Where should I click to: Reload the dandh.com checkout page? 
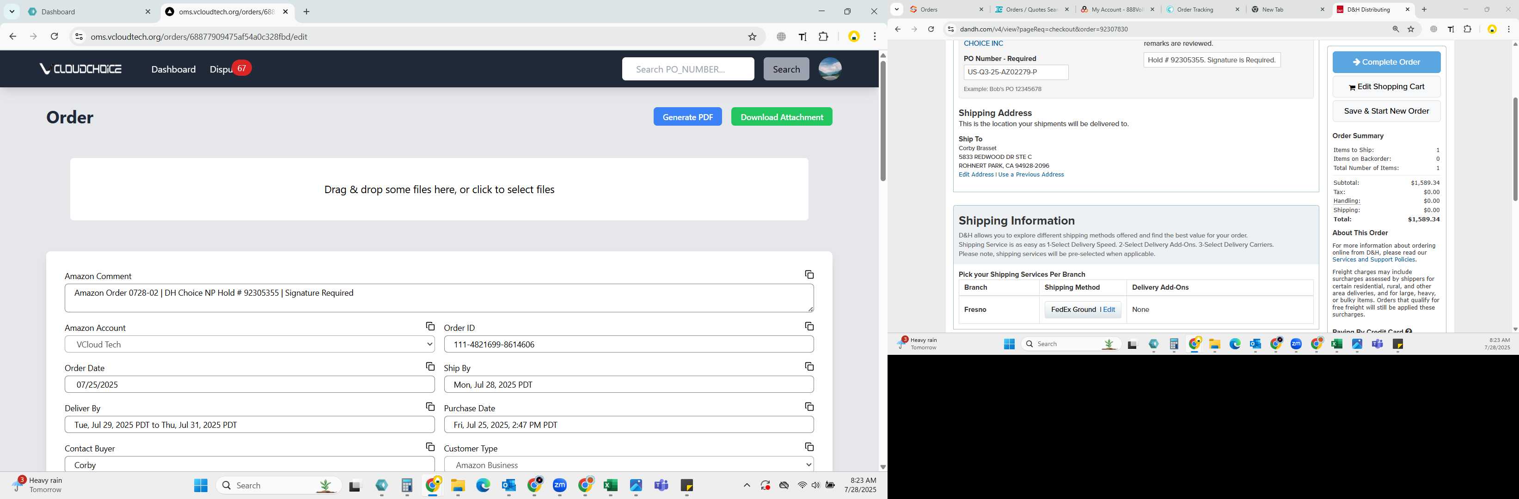click(x=931, y=29)
